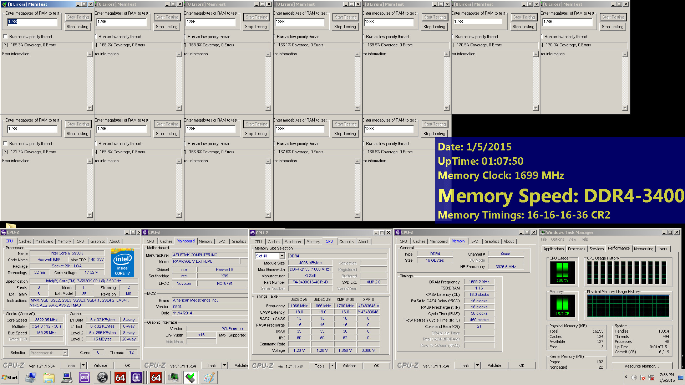Open the Paint palette taskbar icon
685x385 pixels.
(x=209, y=378)
